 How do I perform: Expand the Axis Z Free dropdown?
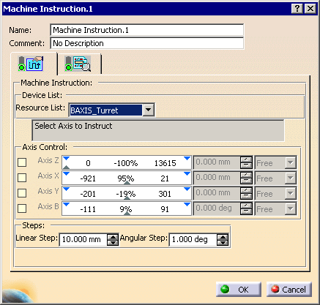[291, 162]
